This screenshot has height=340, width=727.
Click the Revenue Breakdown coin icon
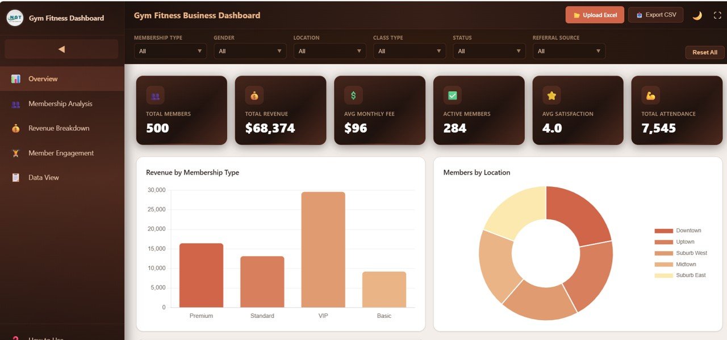click(16, 128)
